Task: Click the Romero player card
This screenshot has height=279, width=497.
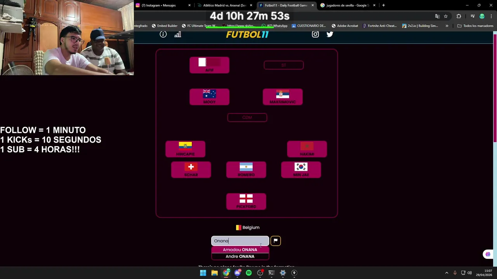Action: click(246, 170)
